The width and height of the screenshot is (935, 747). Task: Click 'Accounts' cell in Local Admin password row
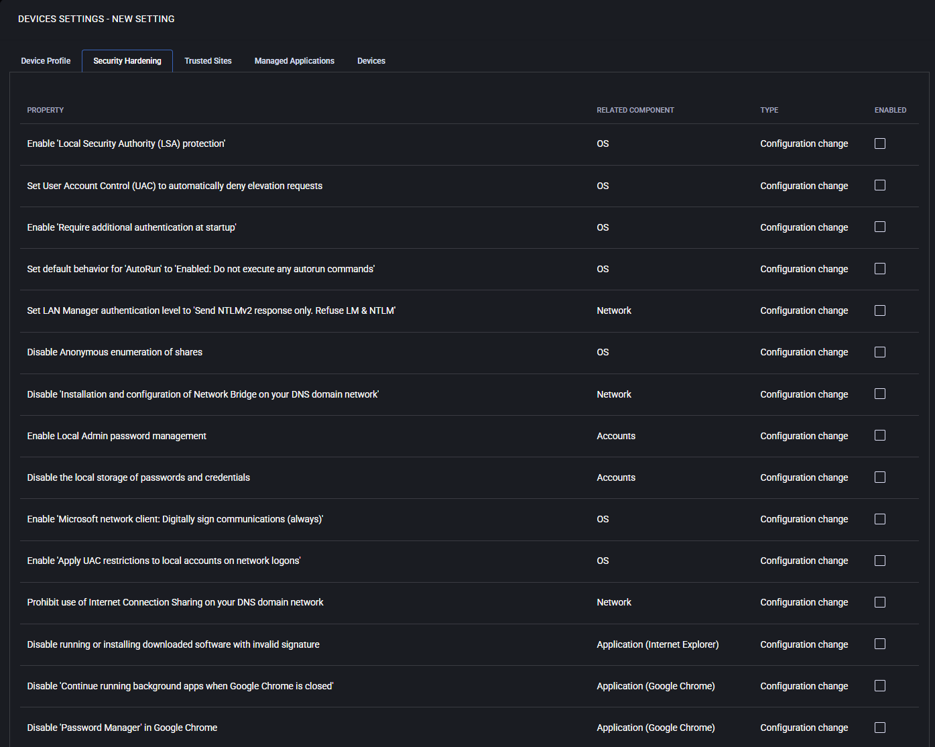coord(616,436)
